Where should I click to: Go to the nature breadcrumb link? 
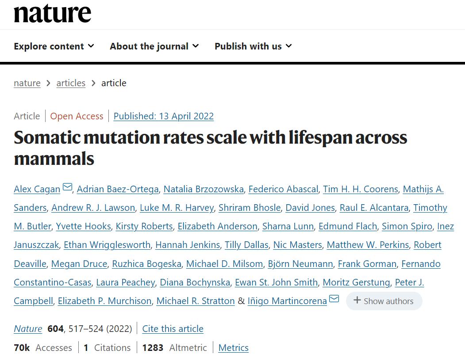(27, 83)
